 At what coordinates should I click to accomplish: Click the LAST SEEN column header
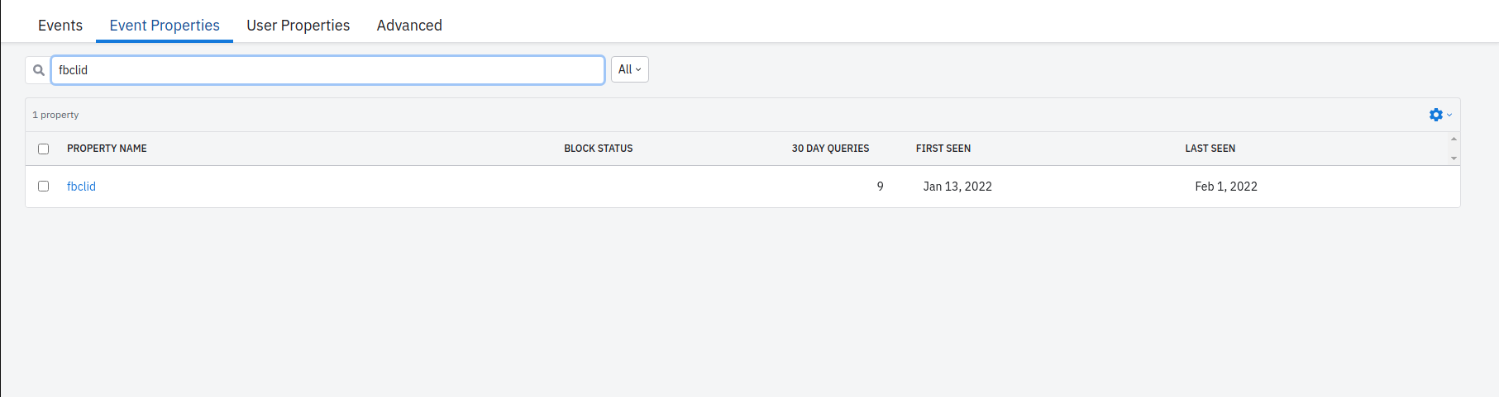1210,149
